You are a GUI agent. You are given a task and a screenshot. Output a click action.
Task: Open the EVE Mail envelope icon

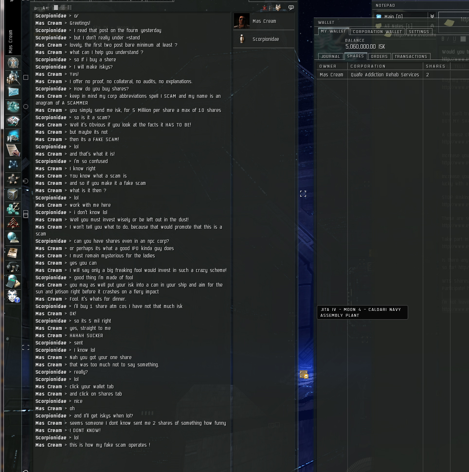[13, 92]
